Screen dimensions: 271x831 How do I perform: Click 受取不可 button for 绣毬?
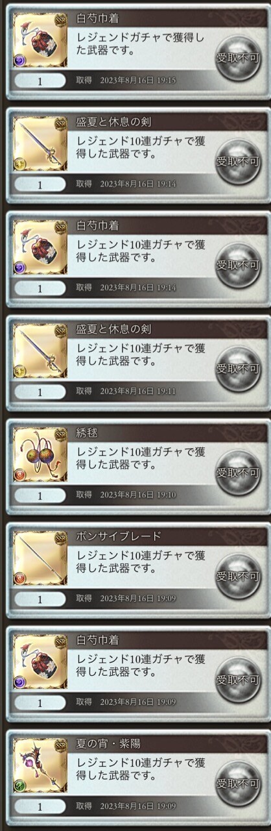pos(238,472)
